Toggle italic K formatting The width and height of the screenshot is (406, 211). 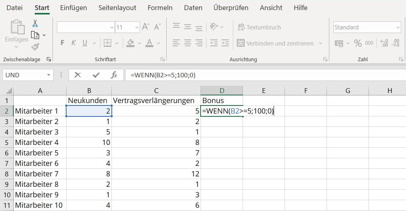click(73, 43)
